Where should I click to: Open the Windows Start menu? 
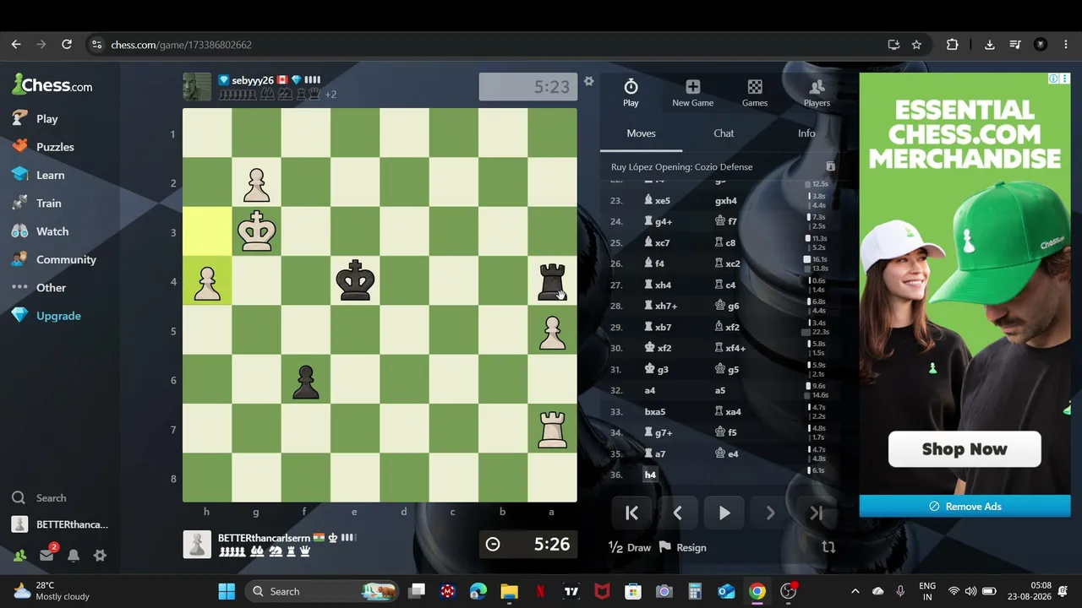pos(227,591)
